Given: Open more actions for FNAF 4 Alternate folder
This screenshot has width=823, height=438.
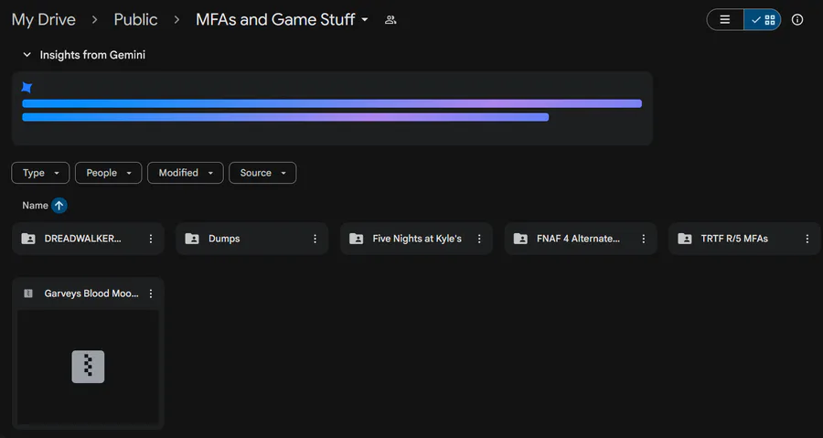Looking at the screenshot, I should pos(643,239).
